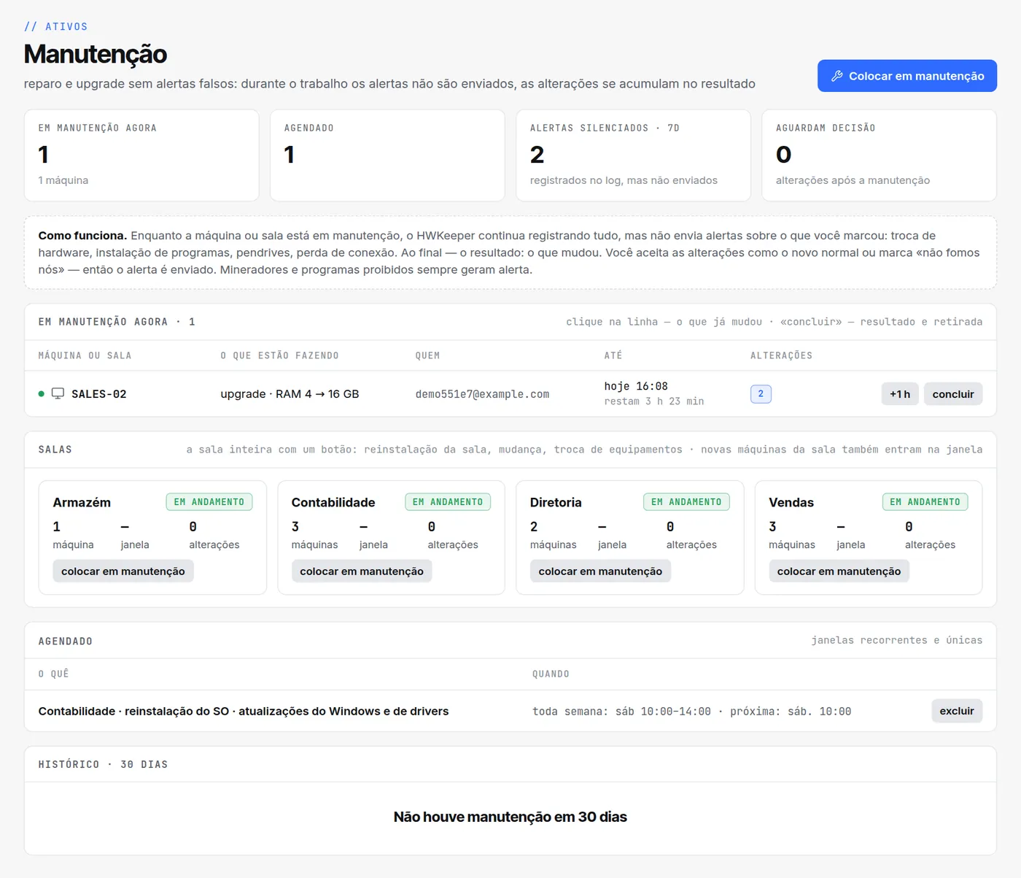
Task: Click the monitor icon beside SALES-02
Action: [x=58, y=394]
